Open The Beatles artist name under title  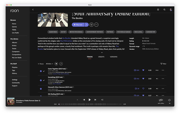pyautogui.click(x=77, y=18)
